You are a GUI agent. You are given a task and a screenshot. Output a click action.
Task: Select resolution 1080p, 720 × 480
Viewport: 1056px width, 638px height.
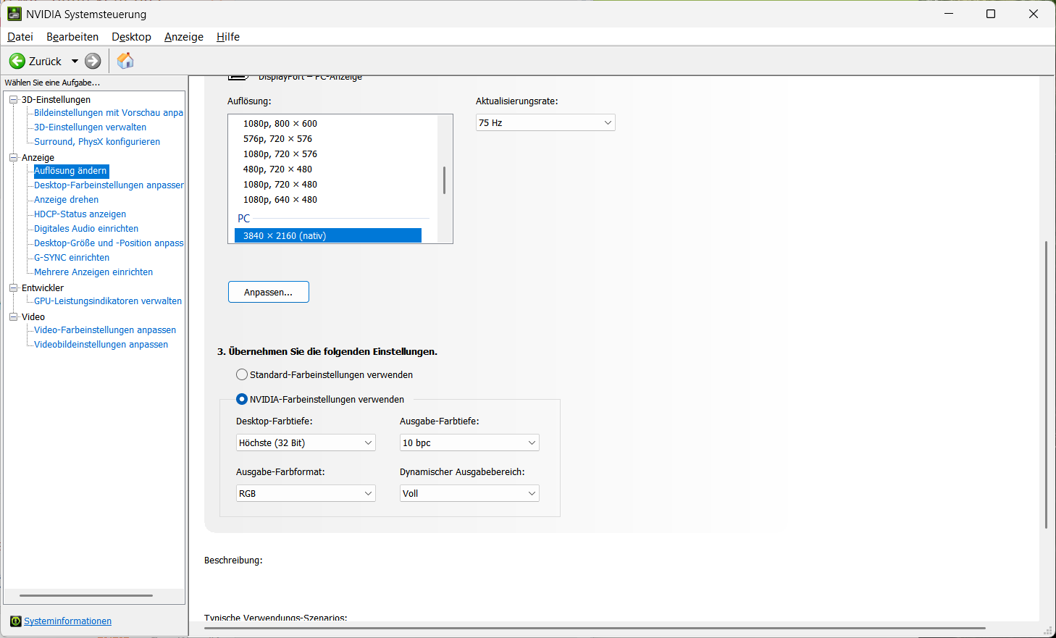[x=280, y=185]
